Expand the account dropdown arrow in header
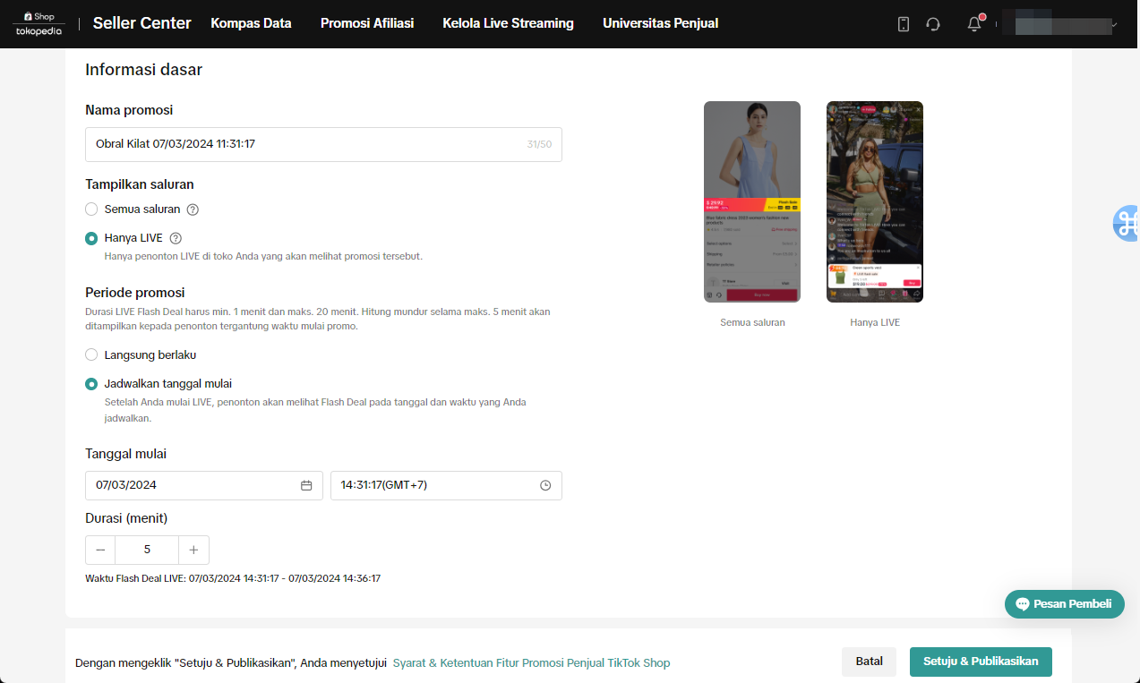This screenshot has height=683, width=1140. (1114, 25)
